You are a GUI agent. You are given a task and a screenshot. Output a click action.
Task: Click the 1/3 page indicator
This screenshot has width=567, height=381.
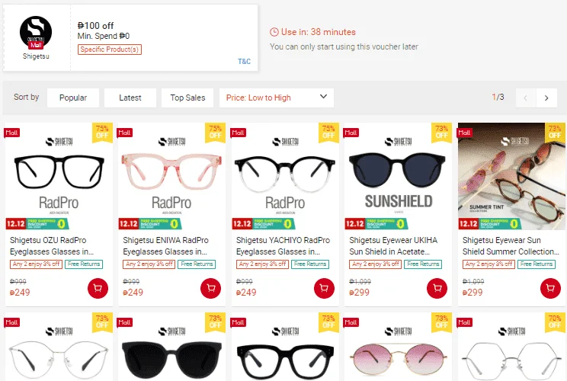[498, 97]
